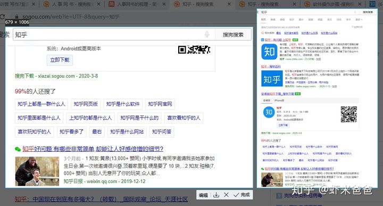The height and width of the screenshot is (206, 383).
Task: Open related search 知乎里面都是什么人
Action: click(x=39, y=118)
